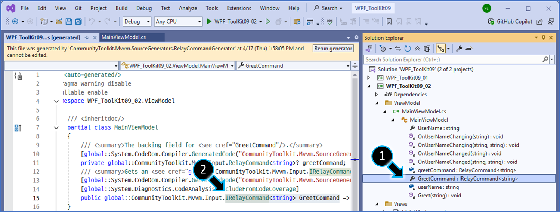Screen dimensions: 560x212
Task: Open Properties wrench icon in Solution Explorer
Action: (460, 49)
